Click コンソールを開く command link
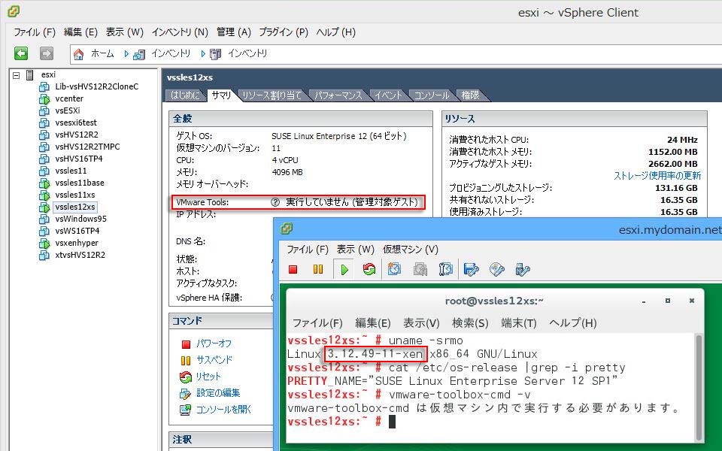Viewport: 722px width, 451px height. [x=224, y=410]
